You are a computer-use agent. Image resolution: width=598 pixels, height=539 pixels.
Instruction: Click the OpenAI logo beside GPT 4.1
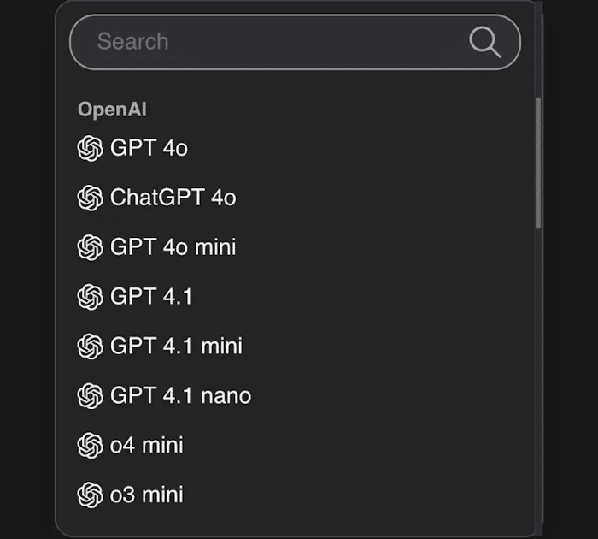[90, 297]
